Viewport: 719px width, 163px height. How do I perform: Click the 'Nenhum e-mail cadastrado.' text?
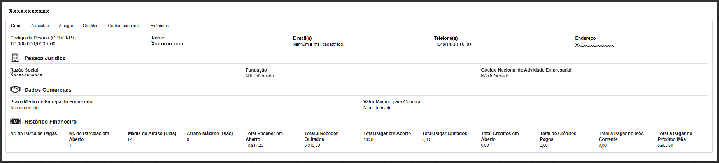pyautogui.click(x=318, y=45)
